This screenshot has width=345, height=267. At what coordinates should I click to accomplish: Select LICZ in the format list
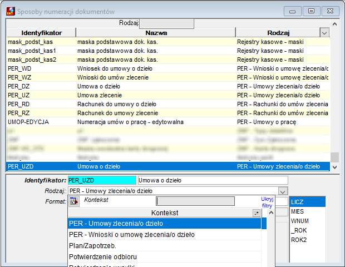[x=308, y=202]
